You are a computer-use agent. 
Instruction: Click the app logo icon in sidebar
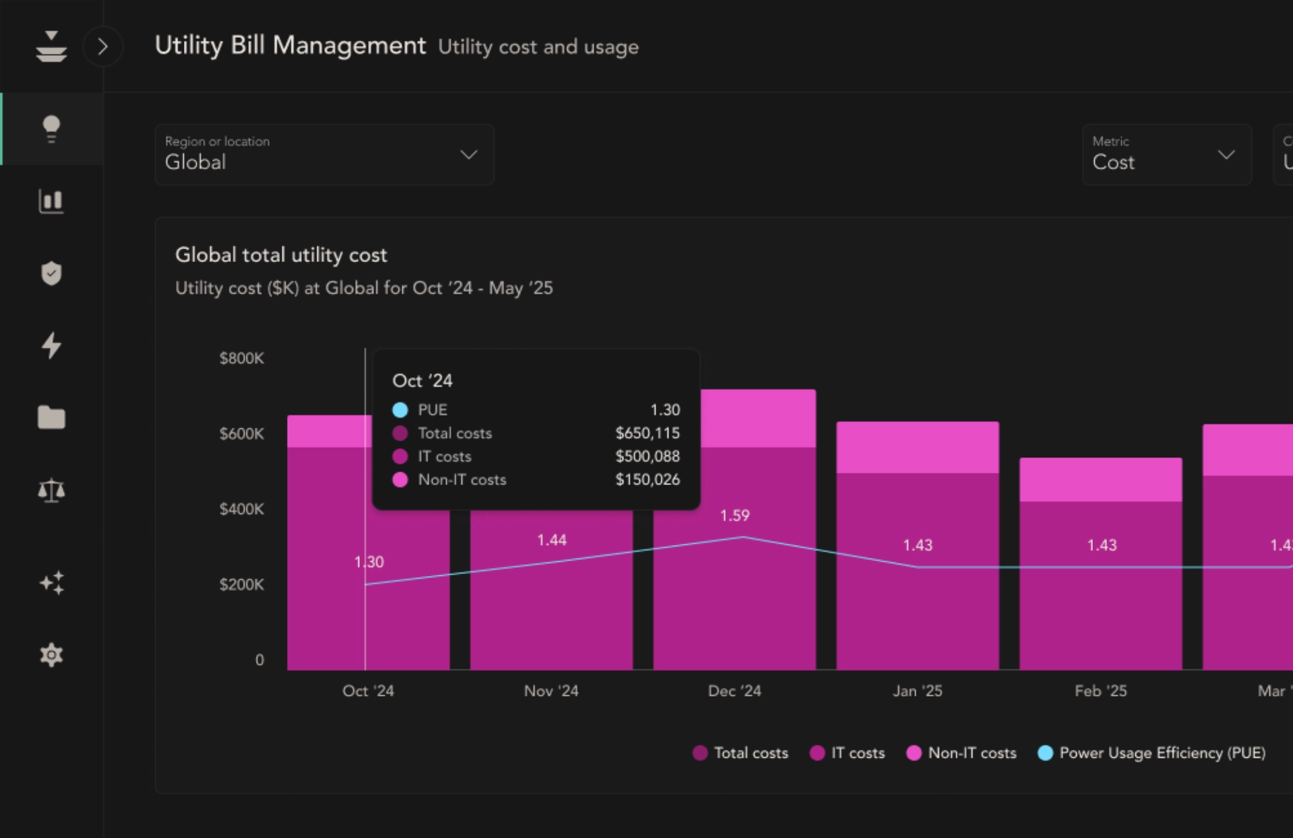[x=51, y=46]
